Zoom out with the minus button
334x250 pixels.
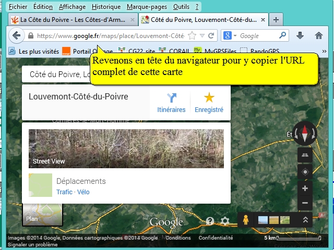click(x=305, y=203)
